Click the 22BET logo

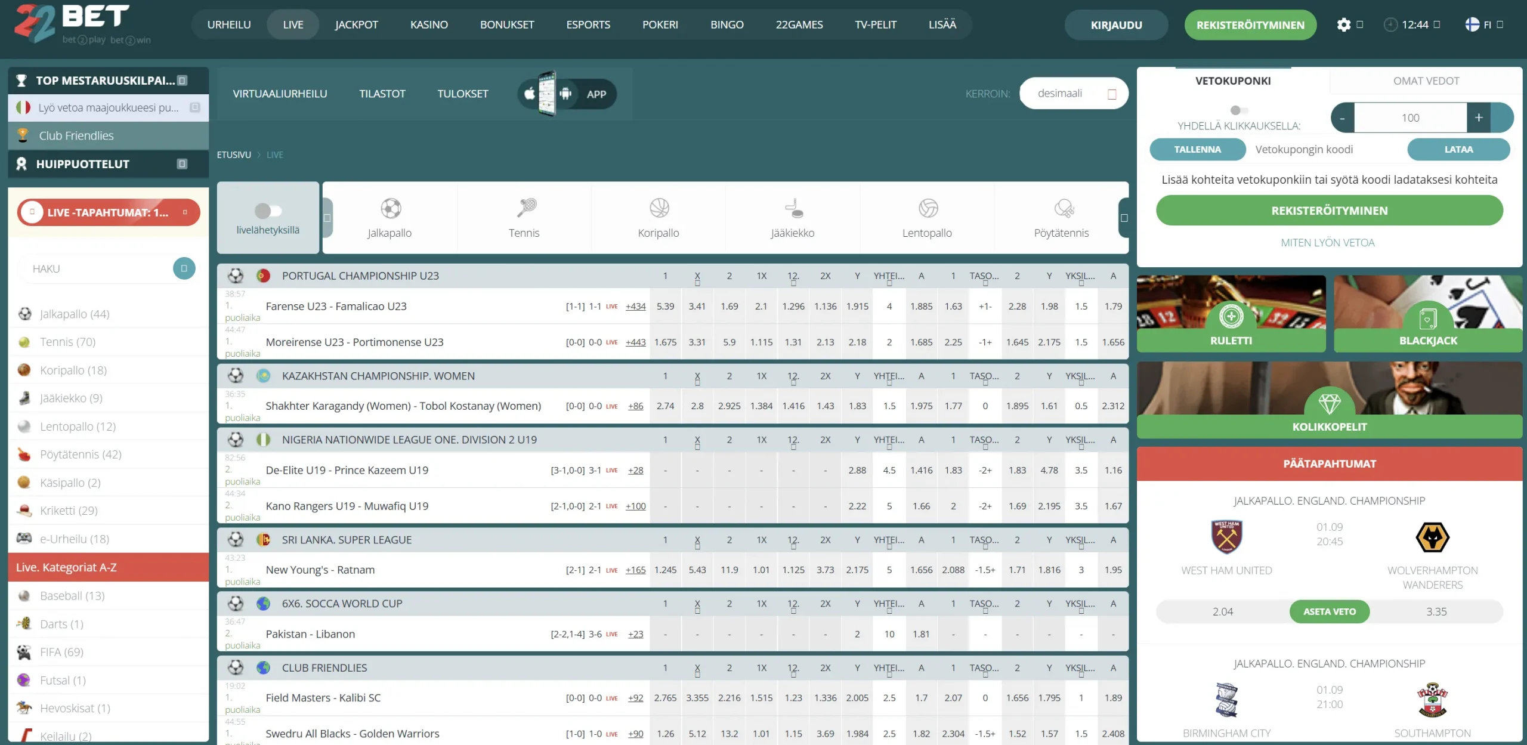tap(82, 24)
